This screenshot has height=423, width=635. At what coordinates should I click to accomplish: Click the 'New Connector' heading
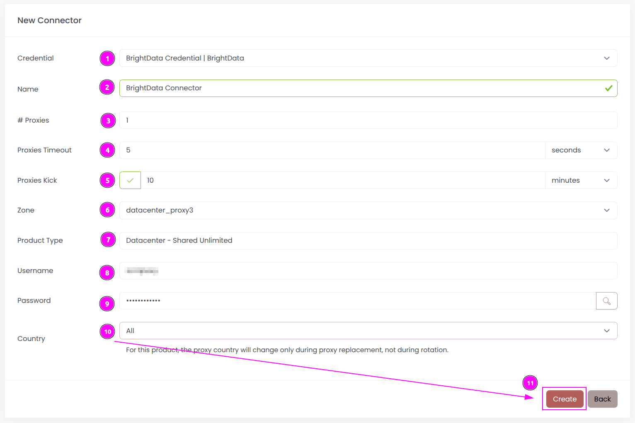click(49, 20)
